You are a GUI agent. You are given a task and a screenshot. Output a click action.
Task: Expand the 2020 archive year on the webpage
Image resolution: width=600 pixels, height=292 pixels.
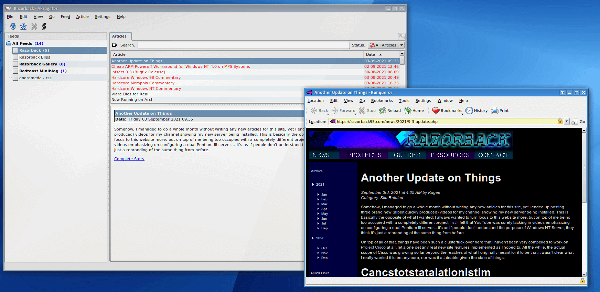click(x=313, y=238)
